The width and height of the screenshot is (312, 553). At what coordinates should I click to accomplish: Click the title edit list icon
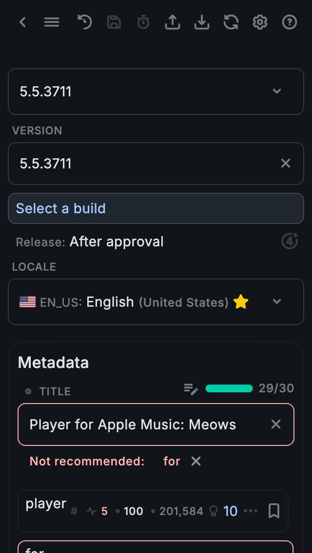click(191, 388)
